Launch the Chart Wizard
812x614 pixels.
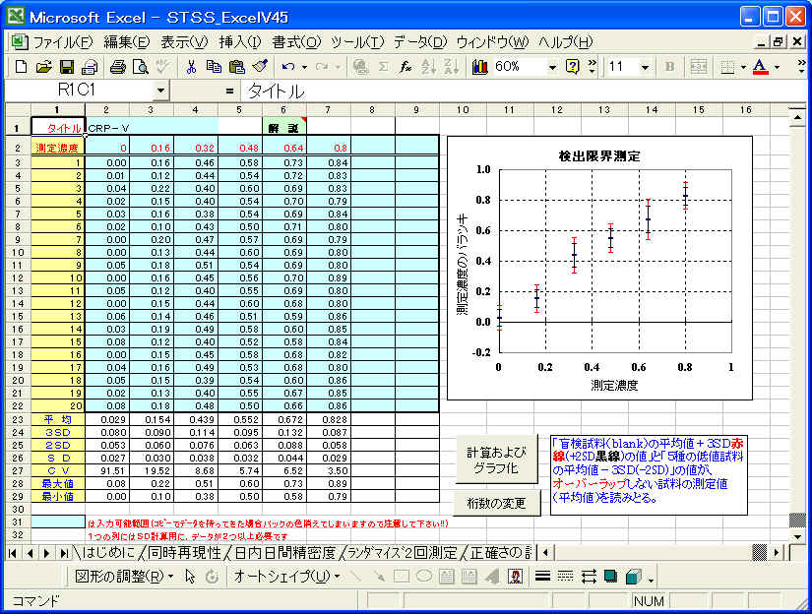tap(480, 67)
